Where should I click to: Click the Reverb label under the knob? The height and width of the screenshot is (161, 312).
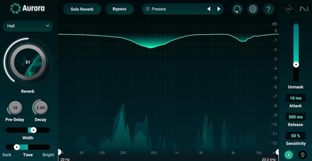pos(28,92)
